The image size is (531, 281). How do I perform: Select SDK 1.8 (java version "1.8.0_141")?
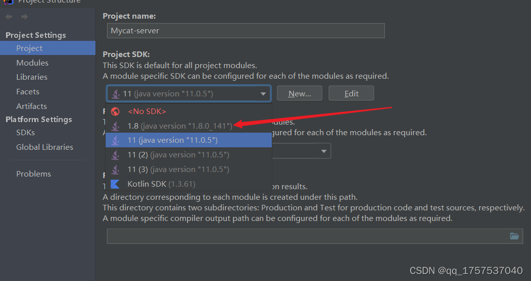pyautogui.click(x=188, y=126)
